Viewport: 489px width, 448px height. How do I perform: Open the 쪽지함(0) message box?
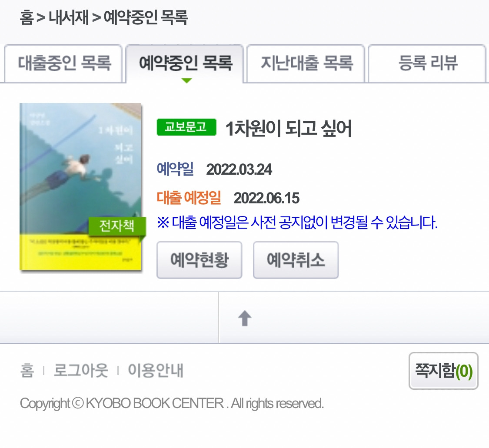point(443,371)
